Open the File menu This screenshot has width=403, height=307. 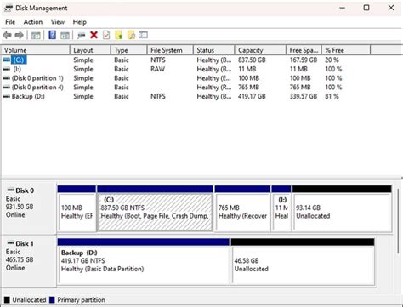[x=10, y=22]
